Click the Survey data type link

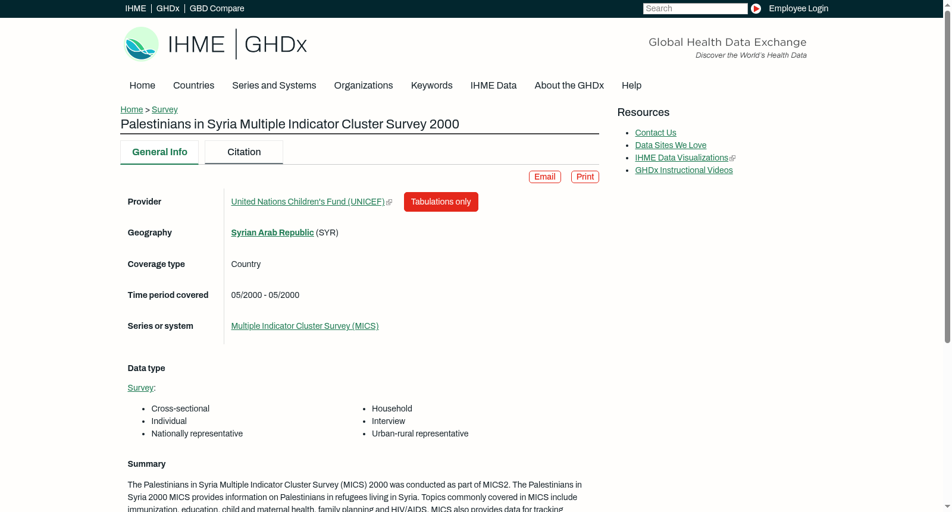coord(140,388)
